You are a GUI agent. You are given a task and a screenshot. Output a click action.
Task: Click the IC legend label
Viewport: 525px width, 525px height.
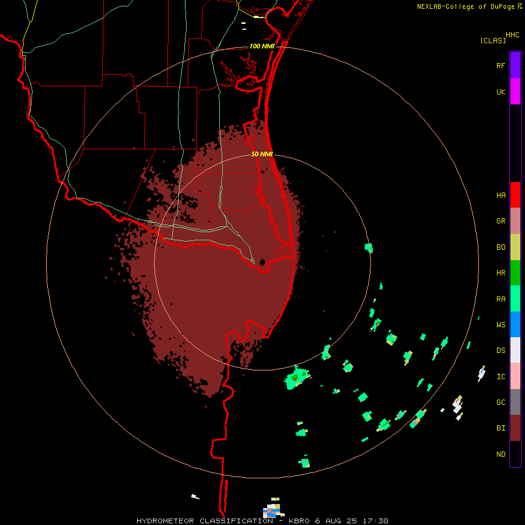tap(501, 377)
